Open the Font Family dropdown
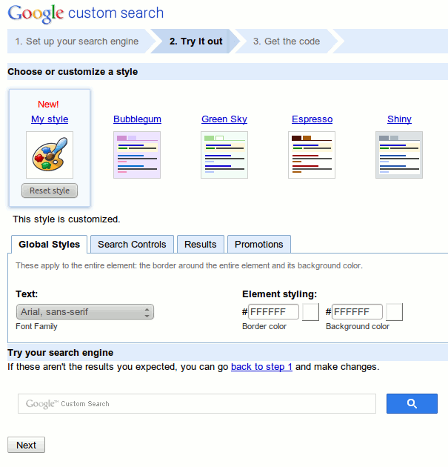The image size is (448, 467). [x=85, y=312]
